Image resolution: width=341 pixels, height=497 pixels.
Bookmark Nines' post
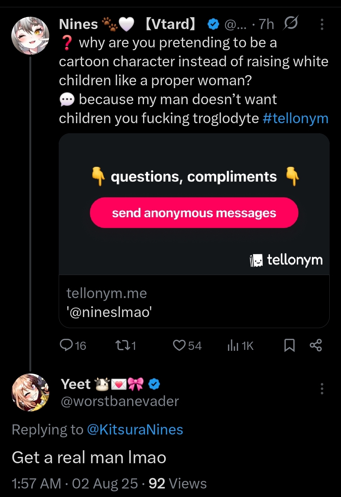point(289,345)
